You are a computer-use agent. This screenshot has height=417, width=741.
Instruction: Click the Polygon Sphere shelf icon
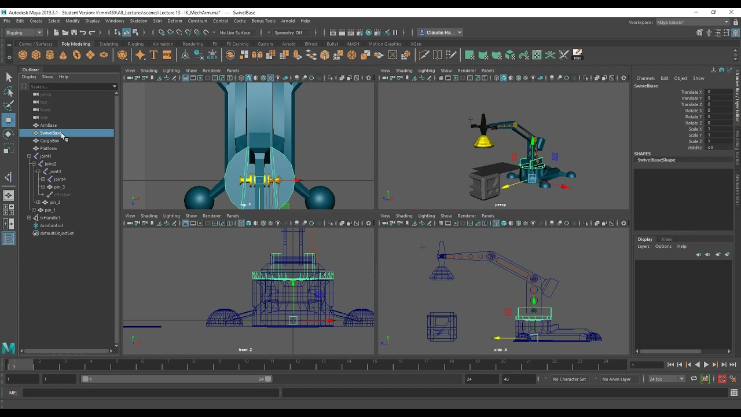pos(23,55)
